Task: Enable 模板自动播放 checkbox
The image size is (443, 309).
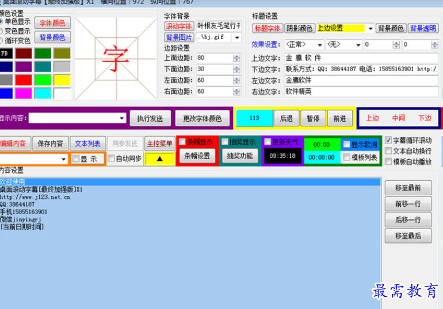Action: (388, 161)
